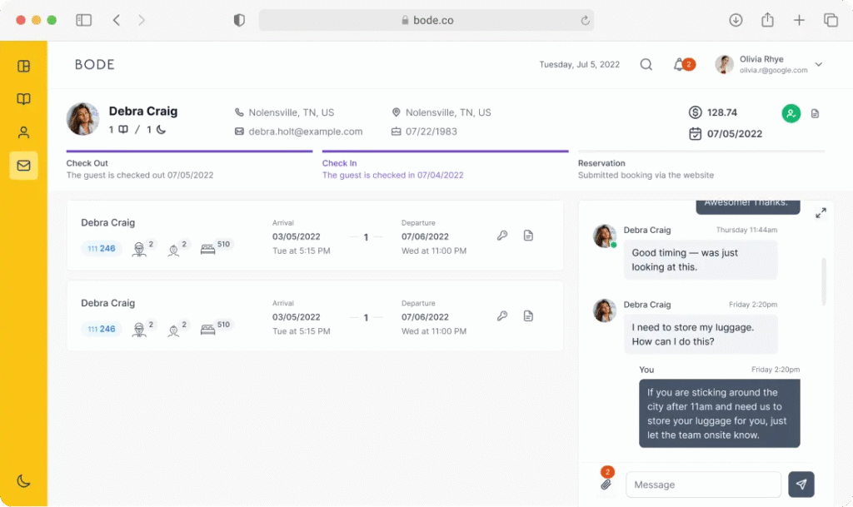Open document icon in first Debra Craig booking
The width and height of the screenshot is (853, 507).
(x=528, y=236)
